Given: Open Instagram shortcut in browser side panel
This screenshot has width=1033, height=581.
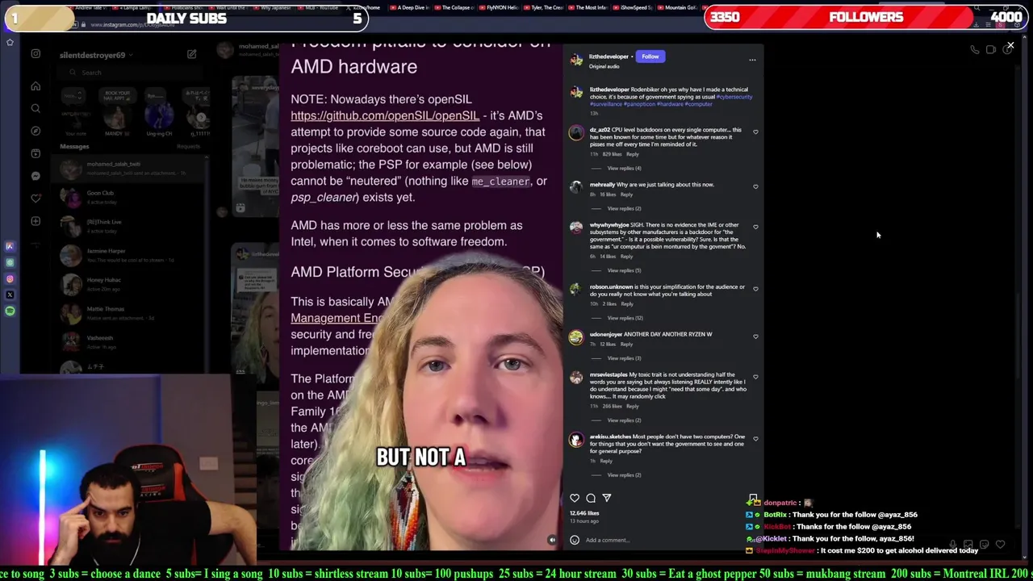Looking at the screenshot, I should pos(10,278).
